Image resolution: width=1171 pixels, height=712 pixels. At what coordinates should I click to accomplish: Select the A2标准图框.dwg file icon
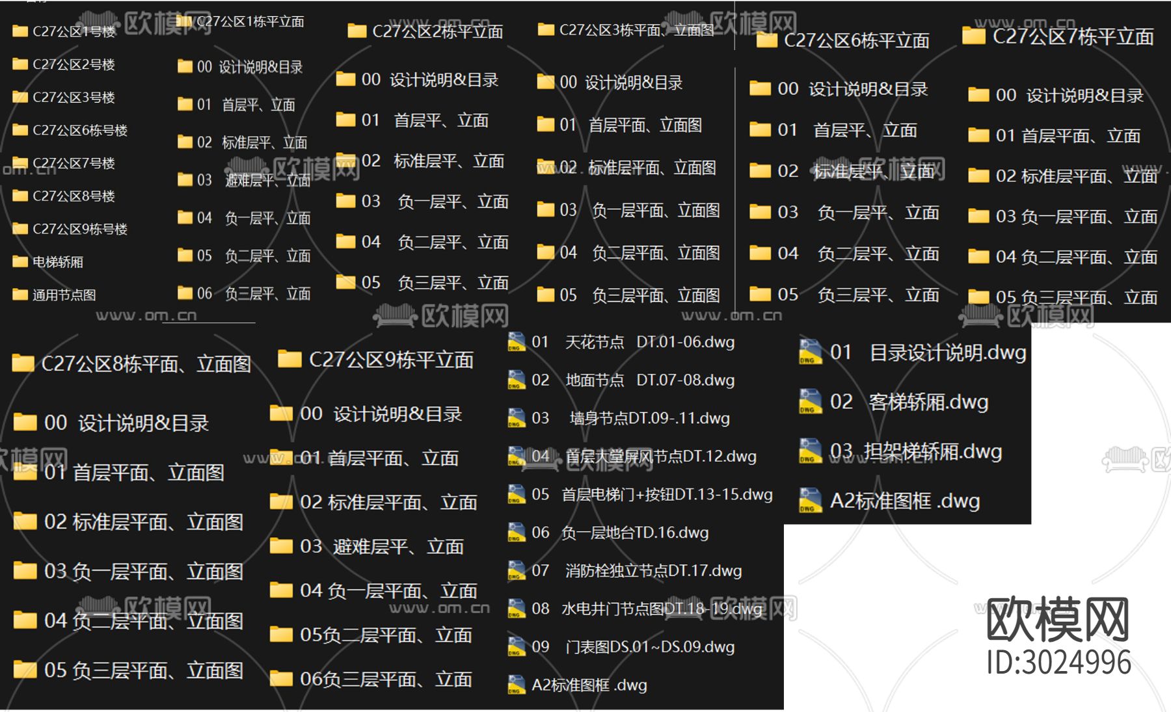[x=517, y=685]
